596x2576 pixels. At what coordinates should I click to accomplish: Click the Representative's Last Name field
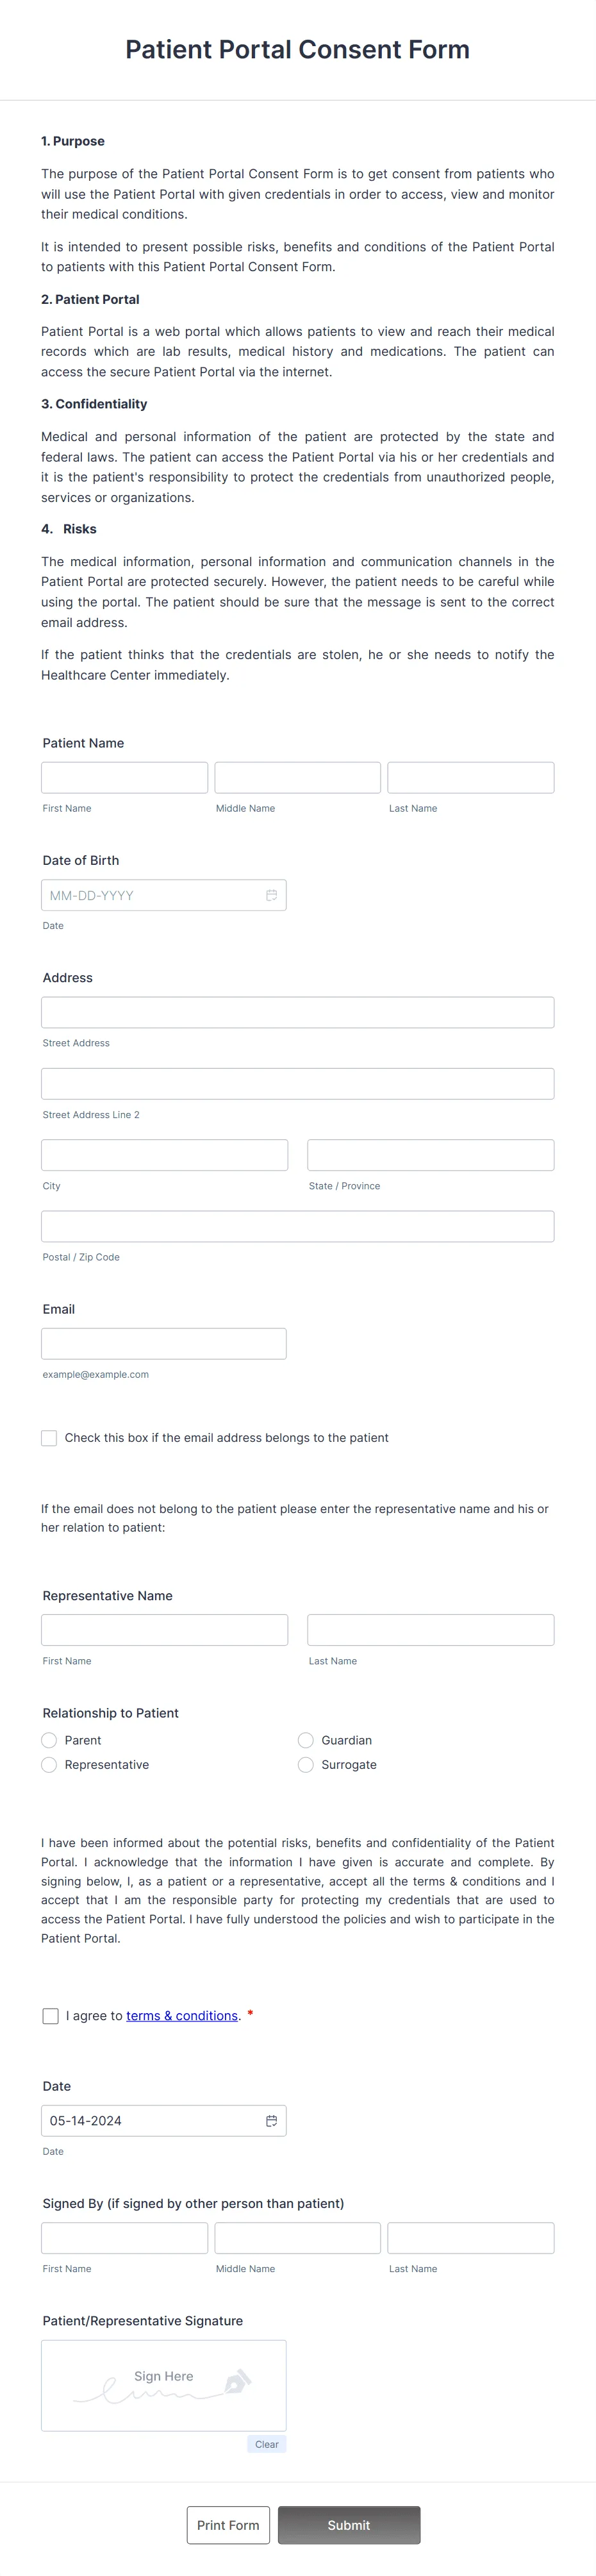click(x=430, y=1629)
